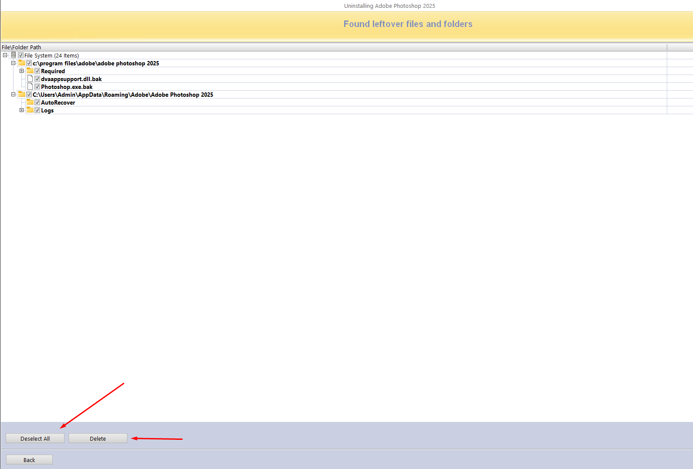Click the Photoshop.exe.bak file icon

click(x=30, y=87)
